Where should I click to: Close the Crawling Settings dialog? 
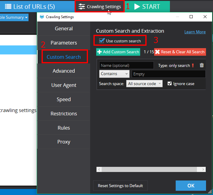[x=205, y=17]
